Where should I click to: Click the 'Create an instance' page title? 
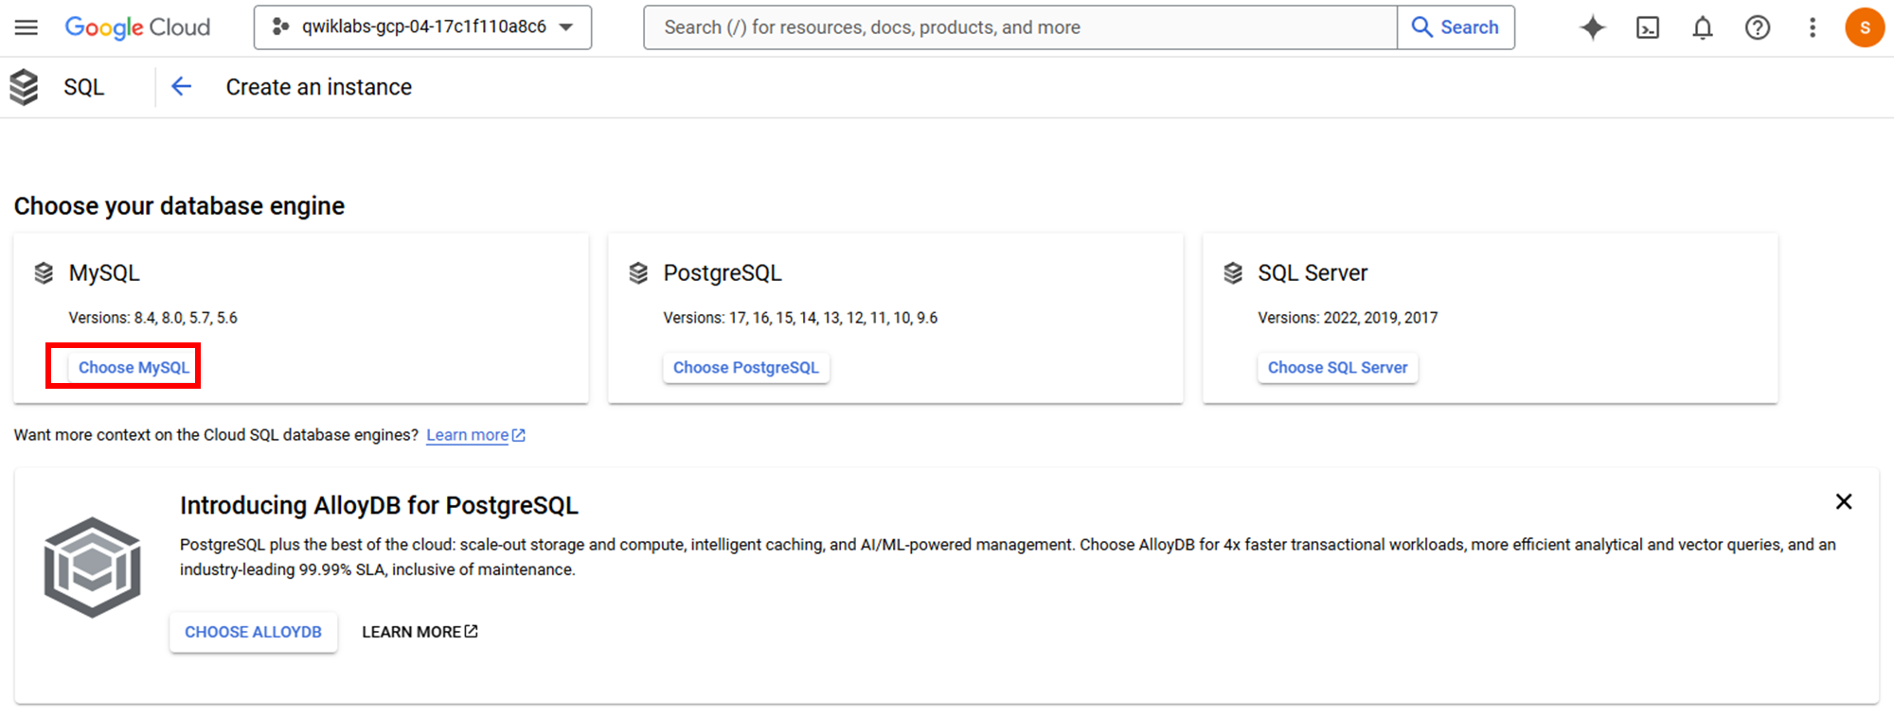point(318,87)
